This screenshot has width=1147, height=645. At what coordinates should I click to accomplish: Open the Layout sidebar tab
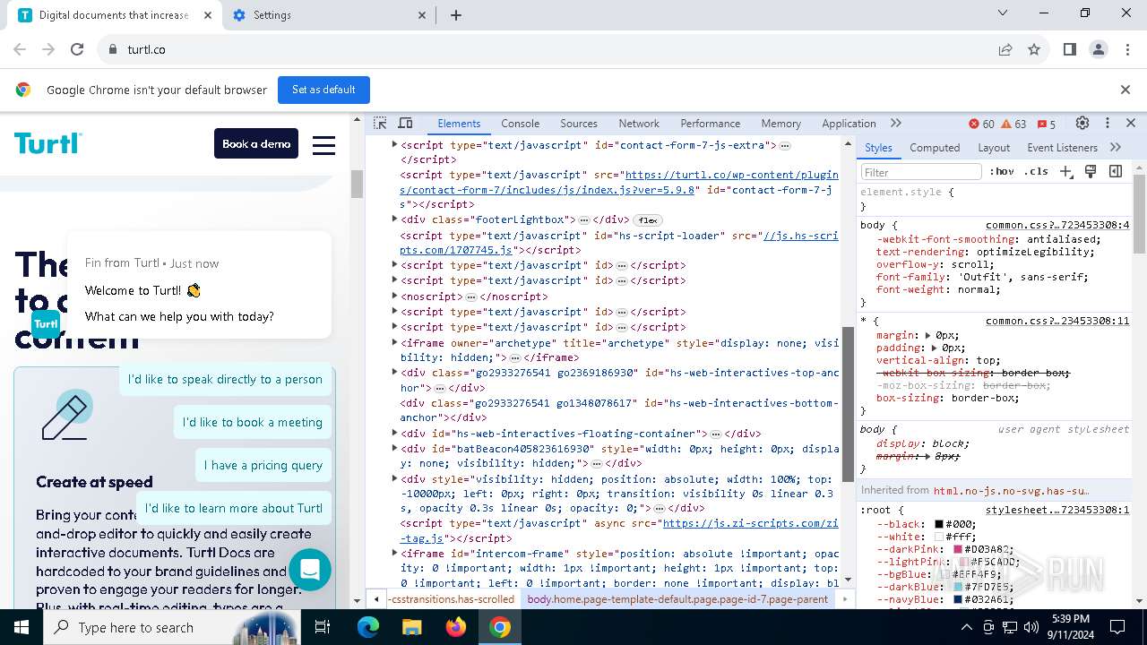coord(994,148)
